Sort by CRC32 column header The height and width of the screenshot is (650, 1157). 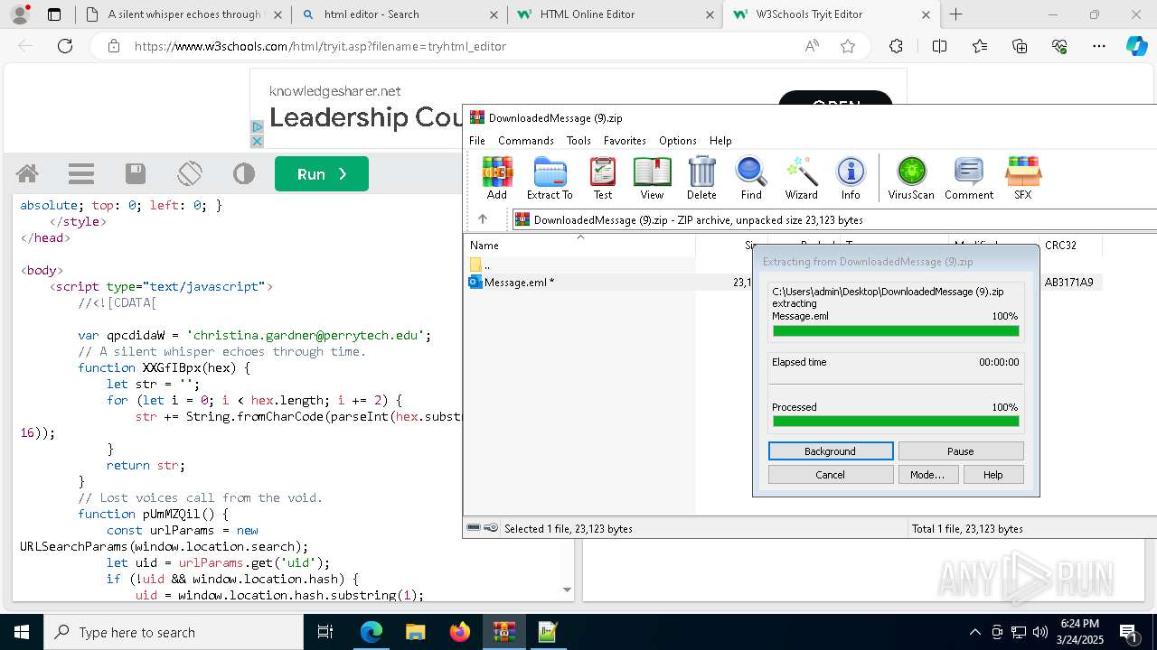1071,246
